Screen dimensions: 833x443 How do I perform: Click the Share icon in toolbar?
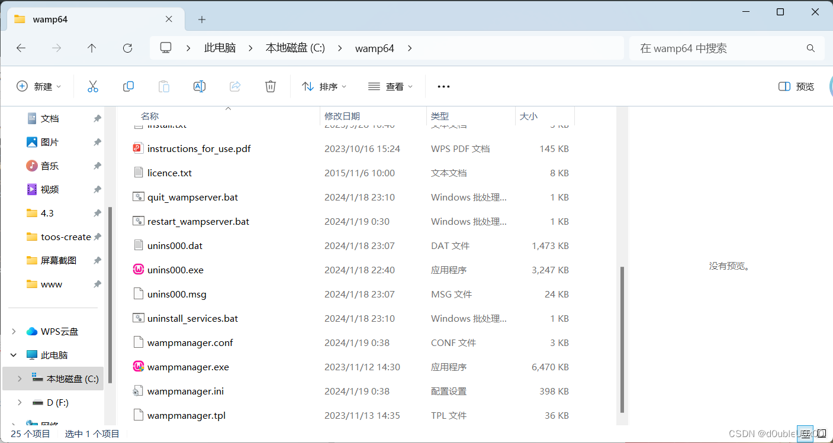(235, 86)
